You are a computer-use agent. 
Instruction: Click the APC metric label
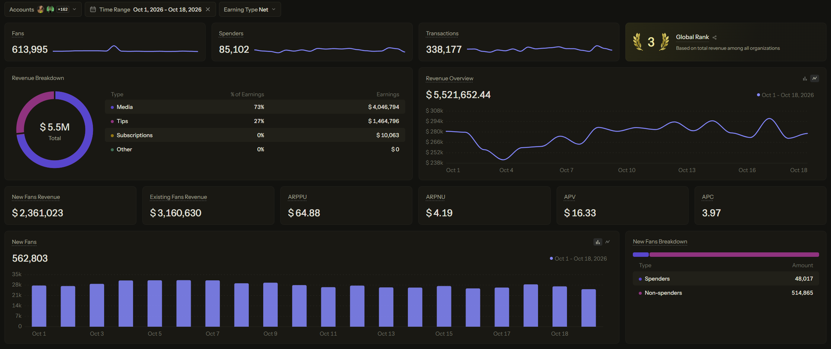click(708, 197)
